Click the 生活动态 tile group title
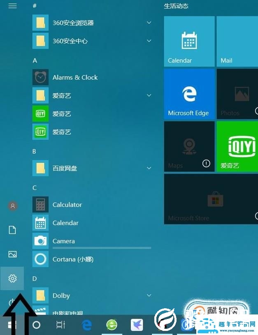 tap(176, 6)
